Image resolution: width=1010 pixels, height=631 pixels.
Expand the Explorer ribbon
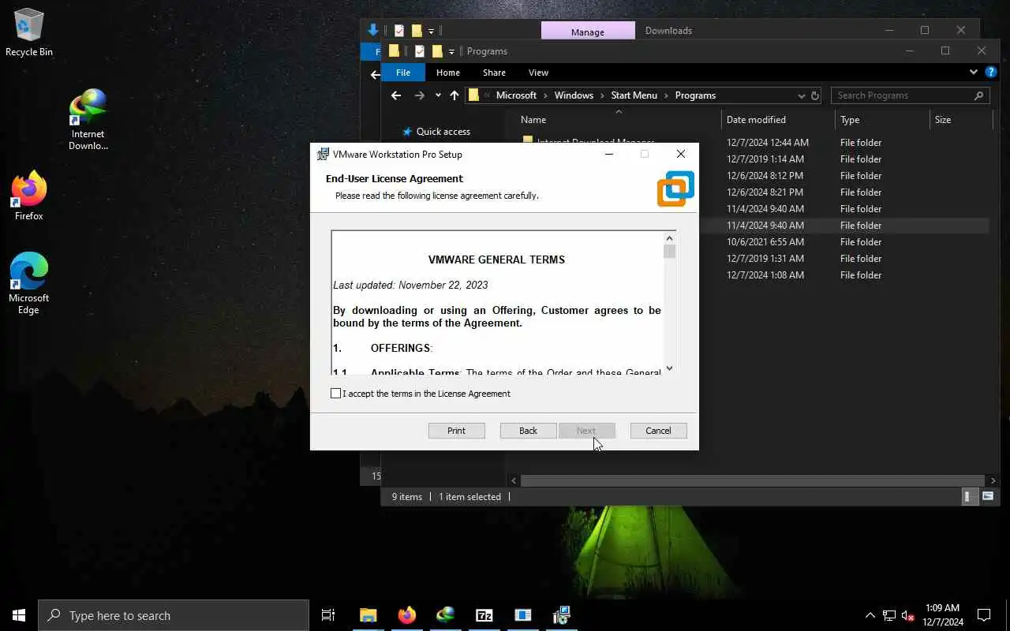pyautogui.click(x=973, y=72)
